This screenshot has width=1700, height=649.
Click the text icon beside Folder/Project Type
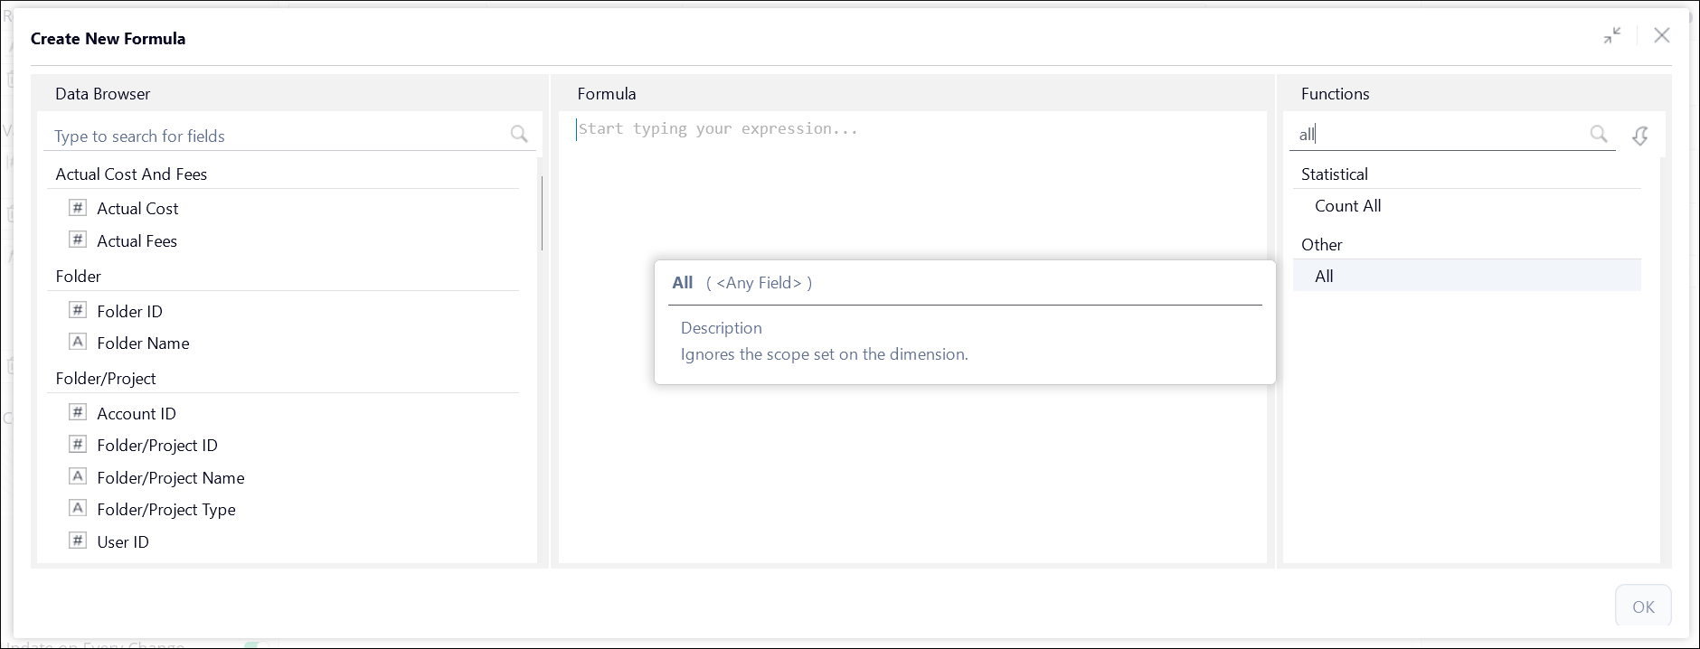(x=78, y=508)
